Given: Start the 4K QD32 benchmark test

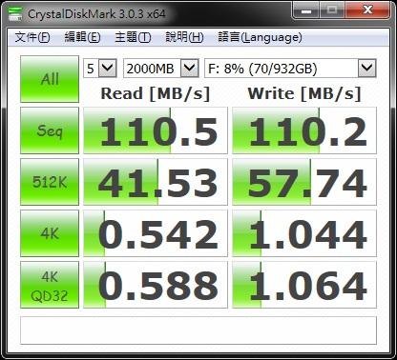Looking at the screenshot, I should pyautogui.click(x=50, y=285).
